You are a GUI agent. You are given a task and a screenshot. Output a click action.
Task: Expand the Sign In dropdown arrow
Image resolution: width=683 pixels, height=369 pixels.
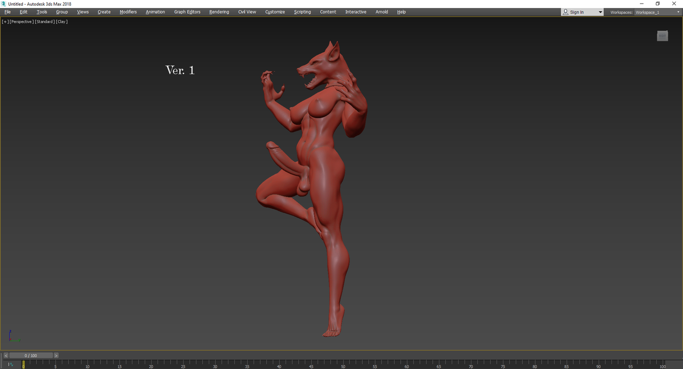coord(600,12)
